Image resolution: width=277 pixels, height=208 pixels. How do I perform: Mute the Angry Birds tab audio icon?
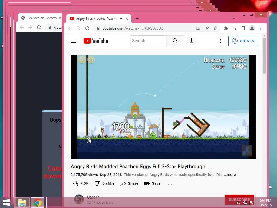point(121,19)
